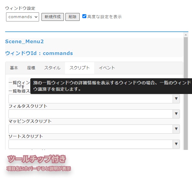Screen dimensions: 192x178
Task: Expand the フィルタスクリプト dropdown arrow
Action: point(176,114)
